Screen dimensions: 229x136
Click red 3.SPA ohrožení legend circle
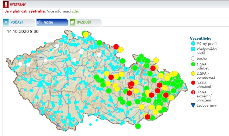click(193, 83)
